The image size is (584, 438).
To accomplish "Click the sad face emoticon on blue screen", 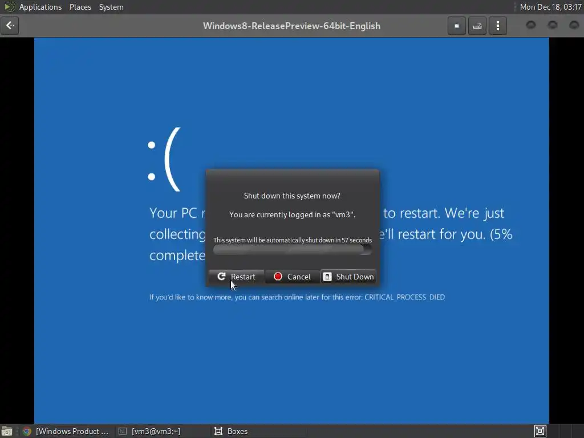I will [164, 160].
